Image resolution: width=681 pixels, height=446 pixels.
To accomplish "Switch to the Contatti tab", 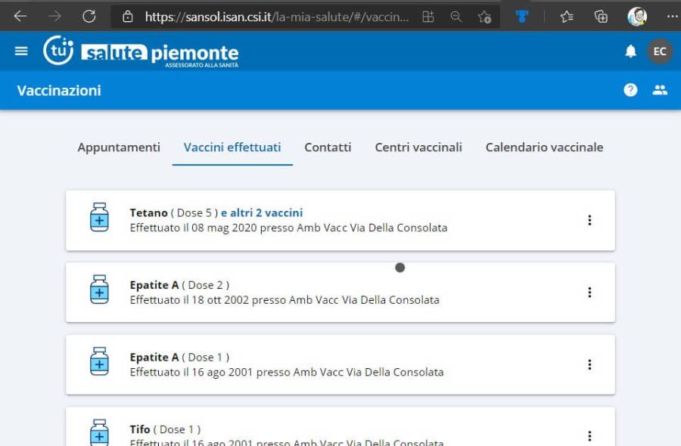I will pyautogui.click(x=328, y=147).
